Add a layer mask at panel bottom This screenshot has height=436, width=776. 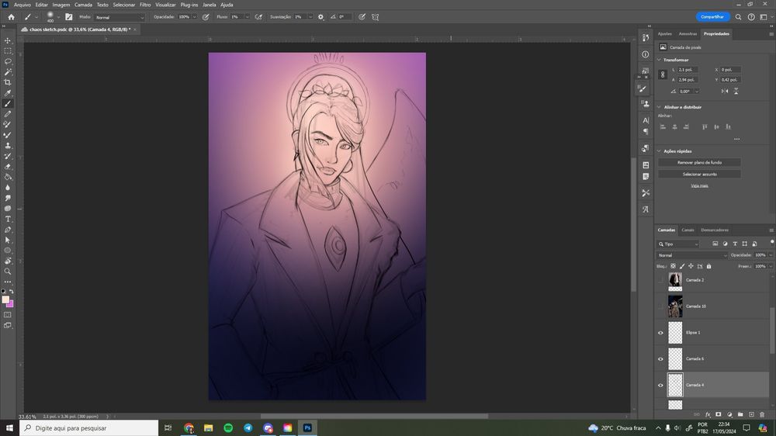pos(719,414)
